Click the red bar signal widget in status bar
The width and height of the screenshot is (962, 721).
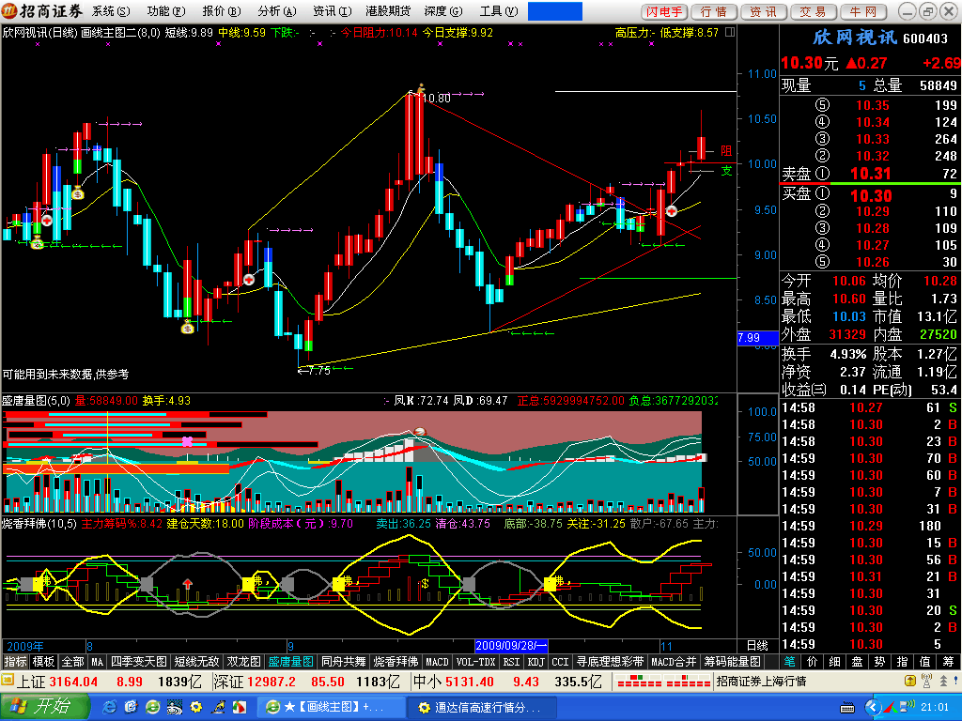[663, 682]
